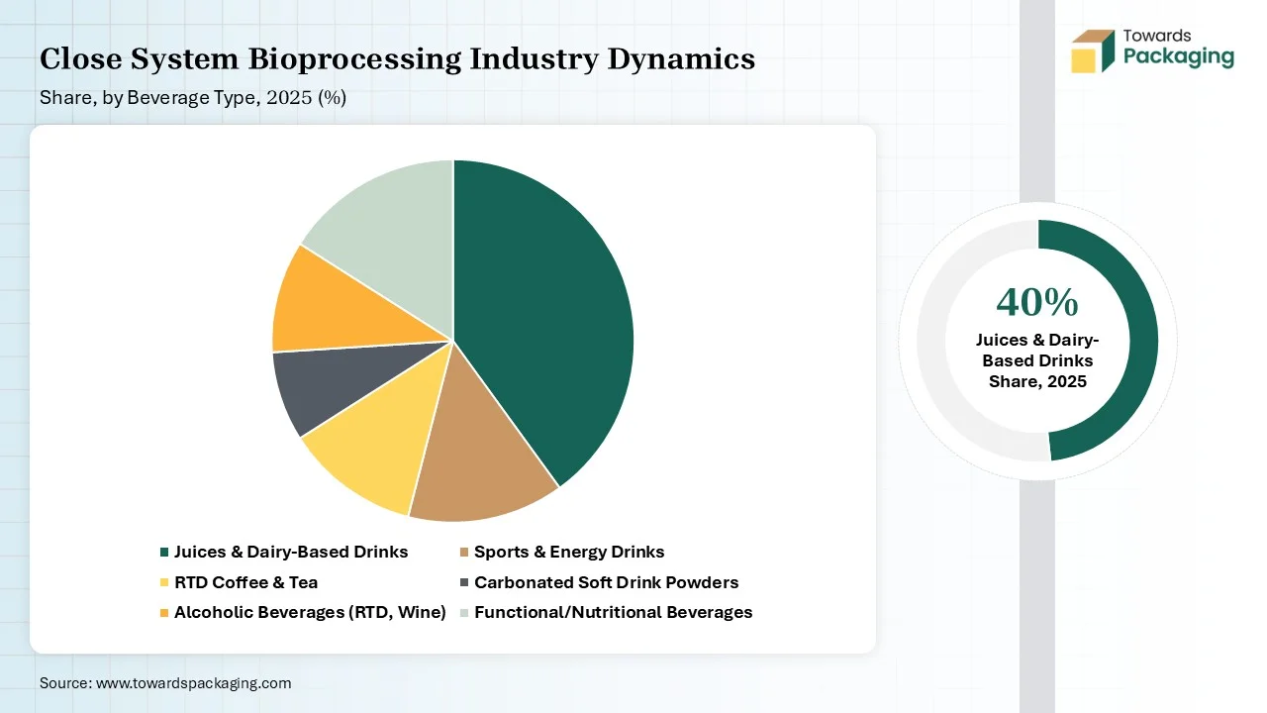Click the Carbonated Soft Drink Powders legend swatch
This screenshot has height=713, width=1267.
[464, 582]
